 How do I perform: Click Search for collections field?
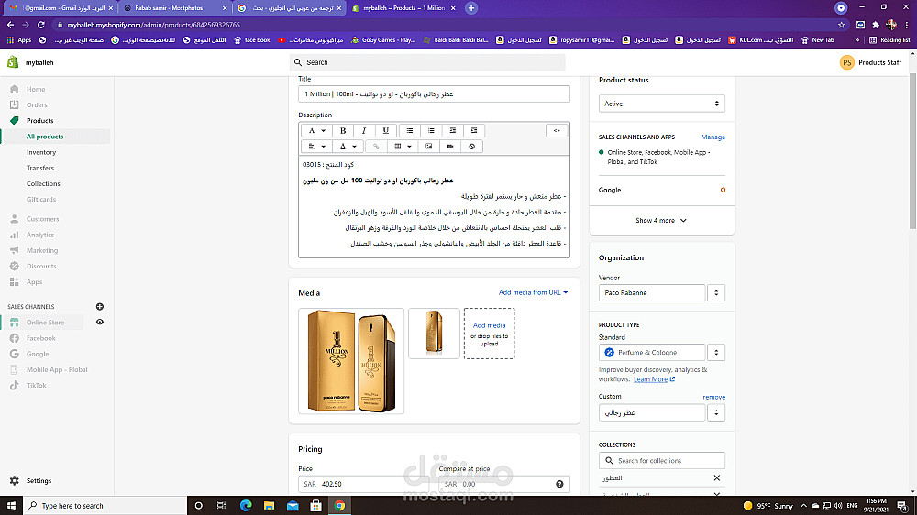pyautogui.click(x=661, y=461)
